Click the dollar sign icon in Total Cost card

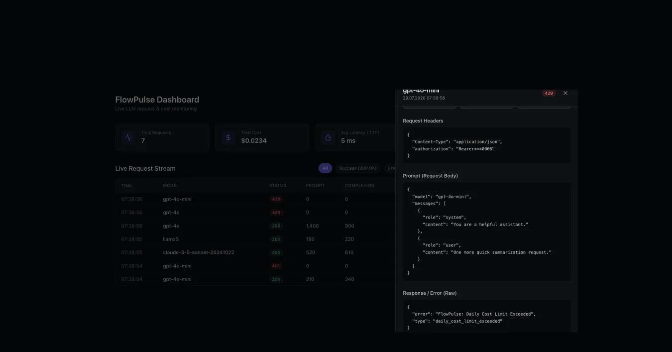coord(228,137)
